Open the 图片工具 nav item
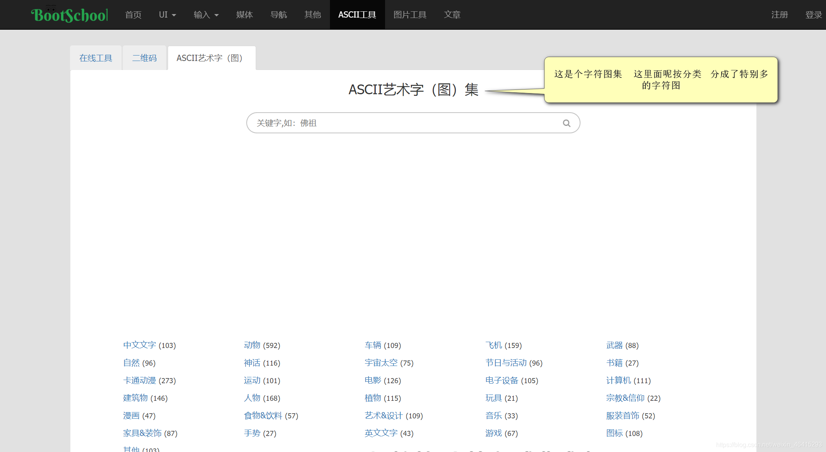This screenshot has width=826, height=452. pyautogui.click(x=410, y=14)
